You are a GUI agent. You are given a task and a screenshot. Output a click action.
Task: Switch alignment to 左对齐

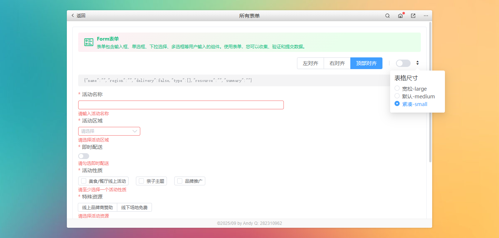pos(310,63)
